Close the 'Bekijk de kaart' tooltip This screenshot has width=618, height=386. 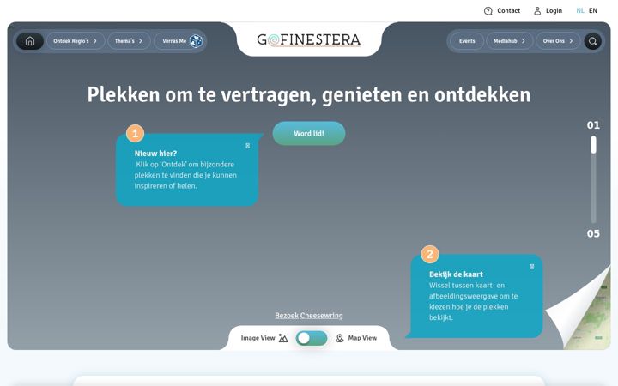point(531,267)
